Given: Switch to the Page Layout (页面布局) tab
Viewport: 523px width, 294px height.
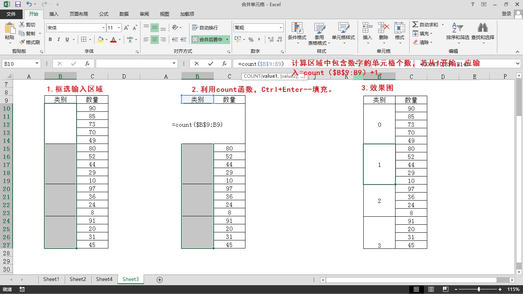Looking at the screenshot, I should pyautogui.click(x=78, y=14).
